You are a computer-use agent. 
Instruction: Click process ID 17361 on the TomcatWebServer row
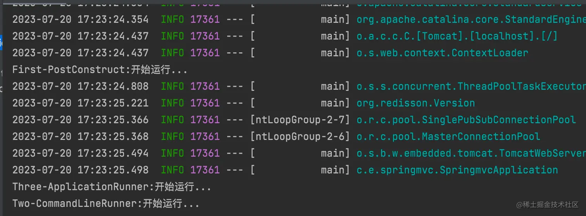(205, 153)
